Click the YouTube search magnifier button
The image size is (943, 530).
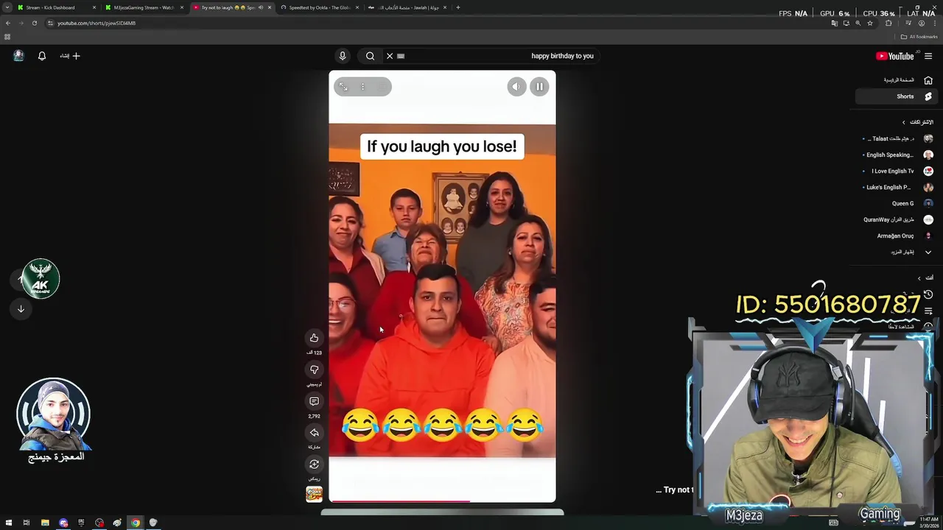pyautogui.click(x=370, y=56)
